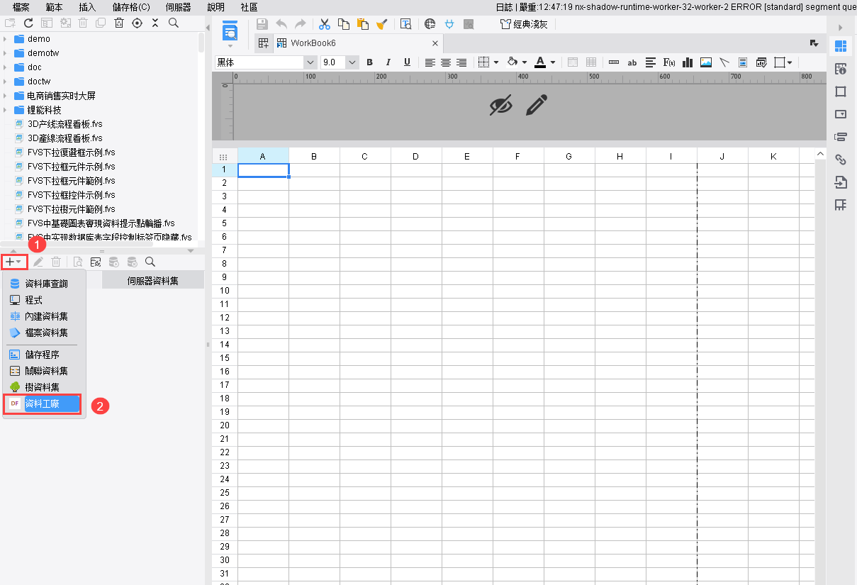Open the 檔案 menu
This screenshot has width=857, height=585.
pos(21,7)
